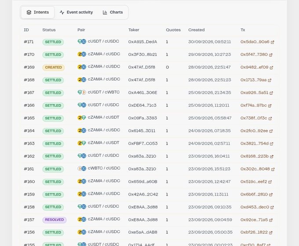
Task: Click the cUSDT/cUSDC token icons in row #162
Action: click(x=82, y=156)
